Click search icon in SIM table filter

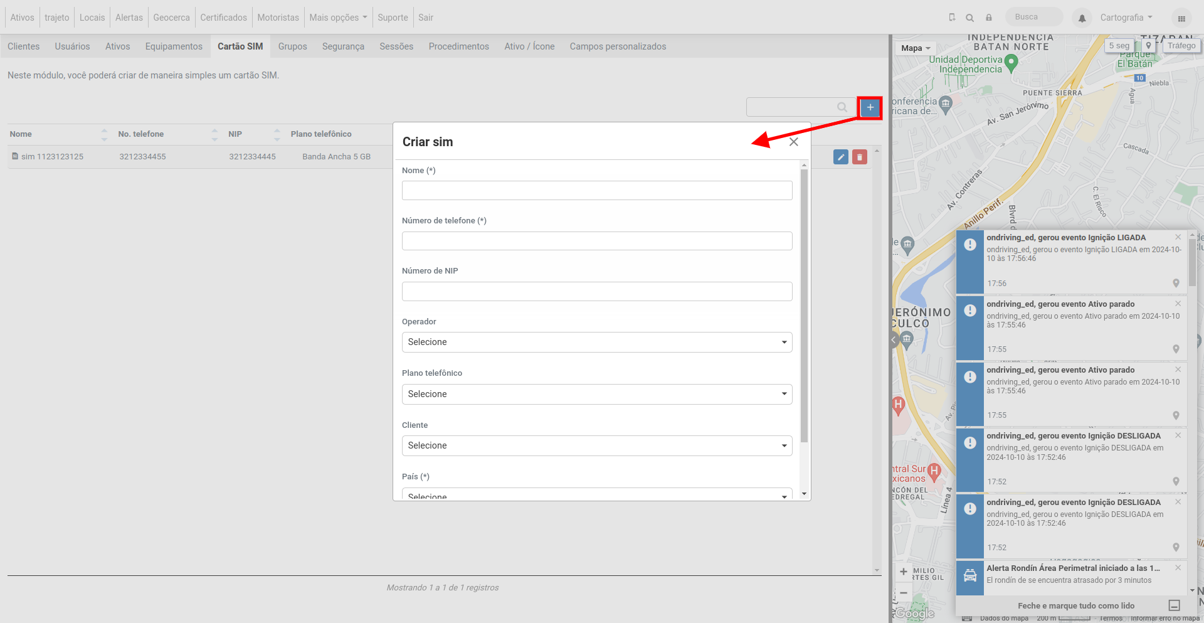coord(842,107)
